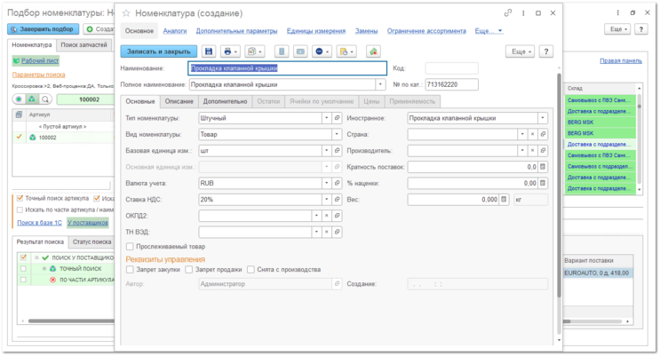Open the printer icon menu

pyautogui.click(x=230, y=51)
